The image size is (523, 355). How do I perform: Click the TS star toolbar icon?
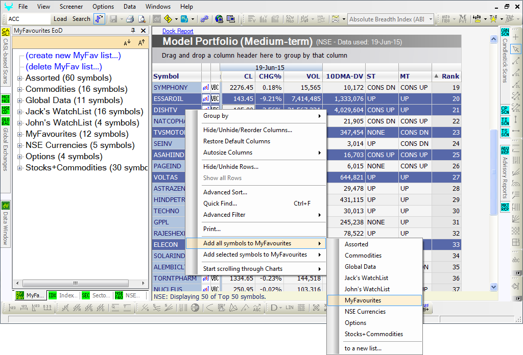coord(493,19)
